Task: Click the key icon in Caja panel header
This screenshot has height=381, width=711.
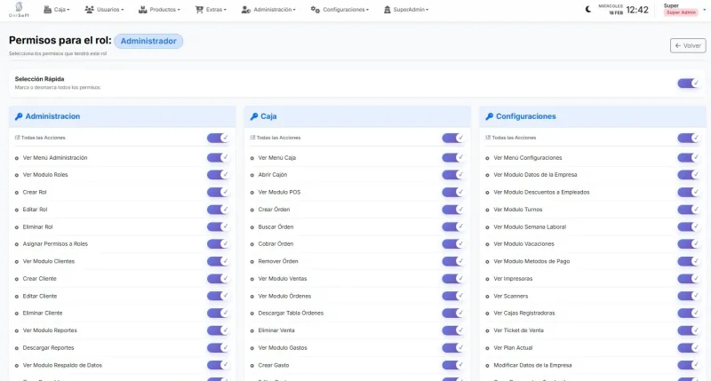Action: (254, 116)
